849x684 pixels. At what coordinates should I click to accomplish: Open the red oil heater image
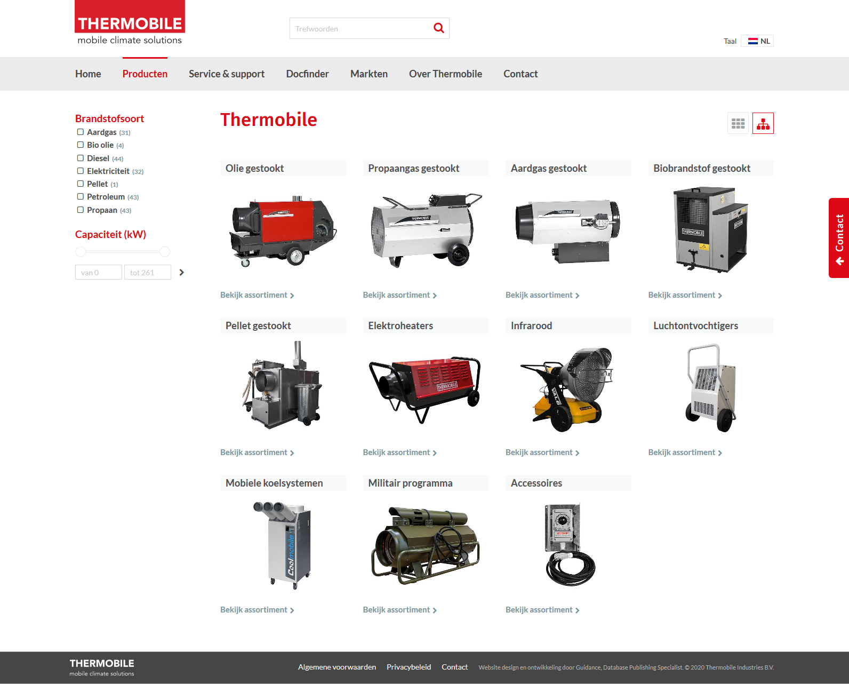(283, 230)
